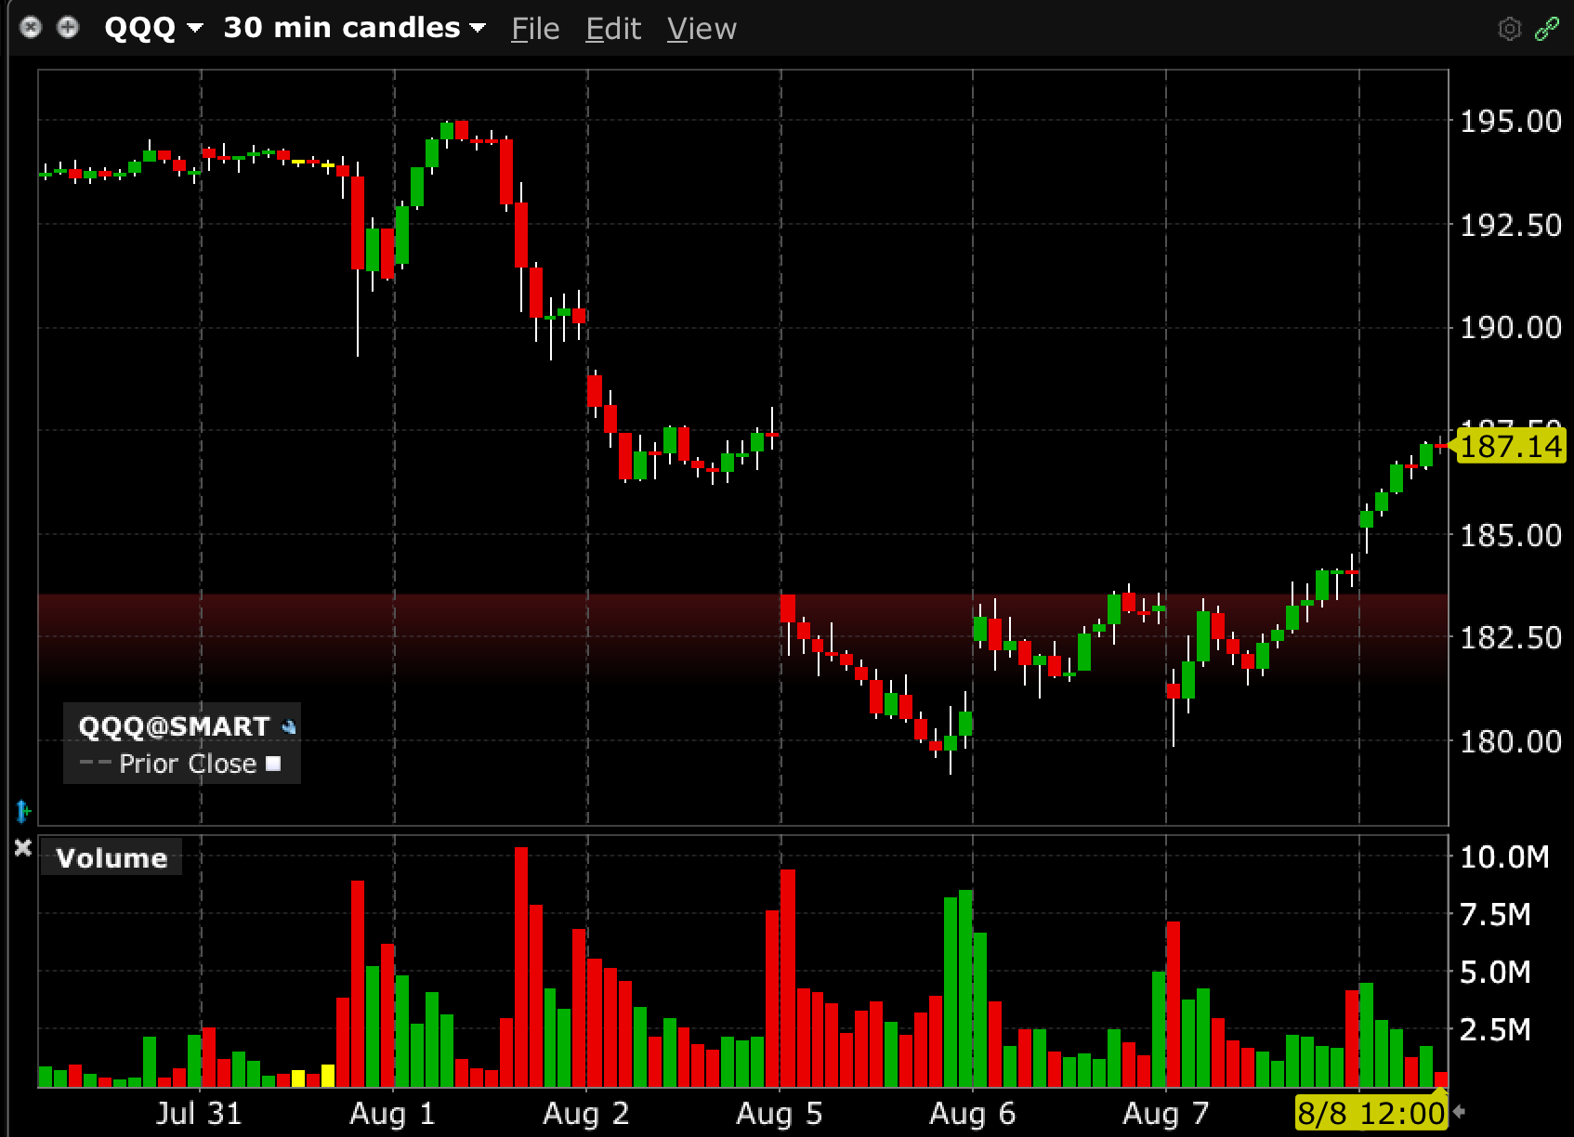
Task: Click the gear settings icon in title bar
Action: coord(1510,29)
